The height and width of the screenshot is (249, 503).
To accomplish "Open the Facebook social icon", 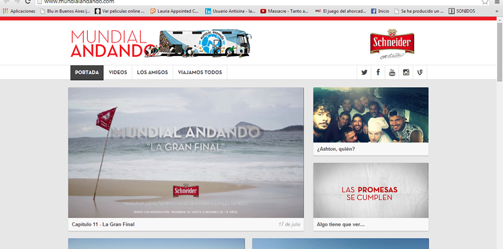I will click(378, 72).
